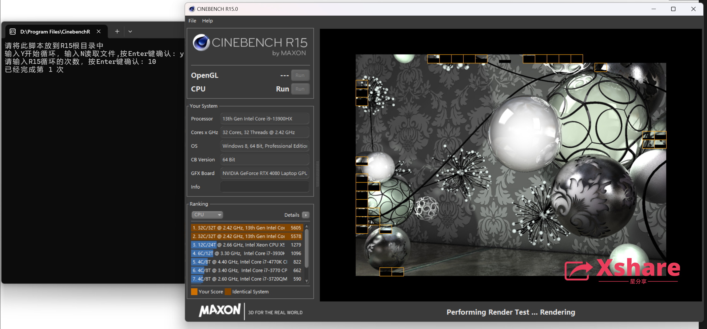The height and width of the screenshot is (329, 707).
Task: Select ranking row 2 with score 5578
Action: tap(247, 236)
